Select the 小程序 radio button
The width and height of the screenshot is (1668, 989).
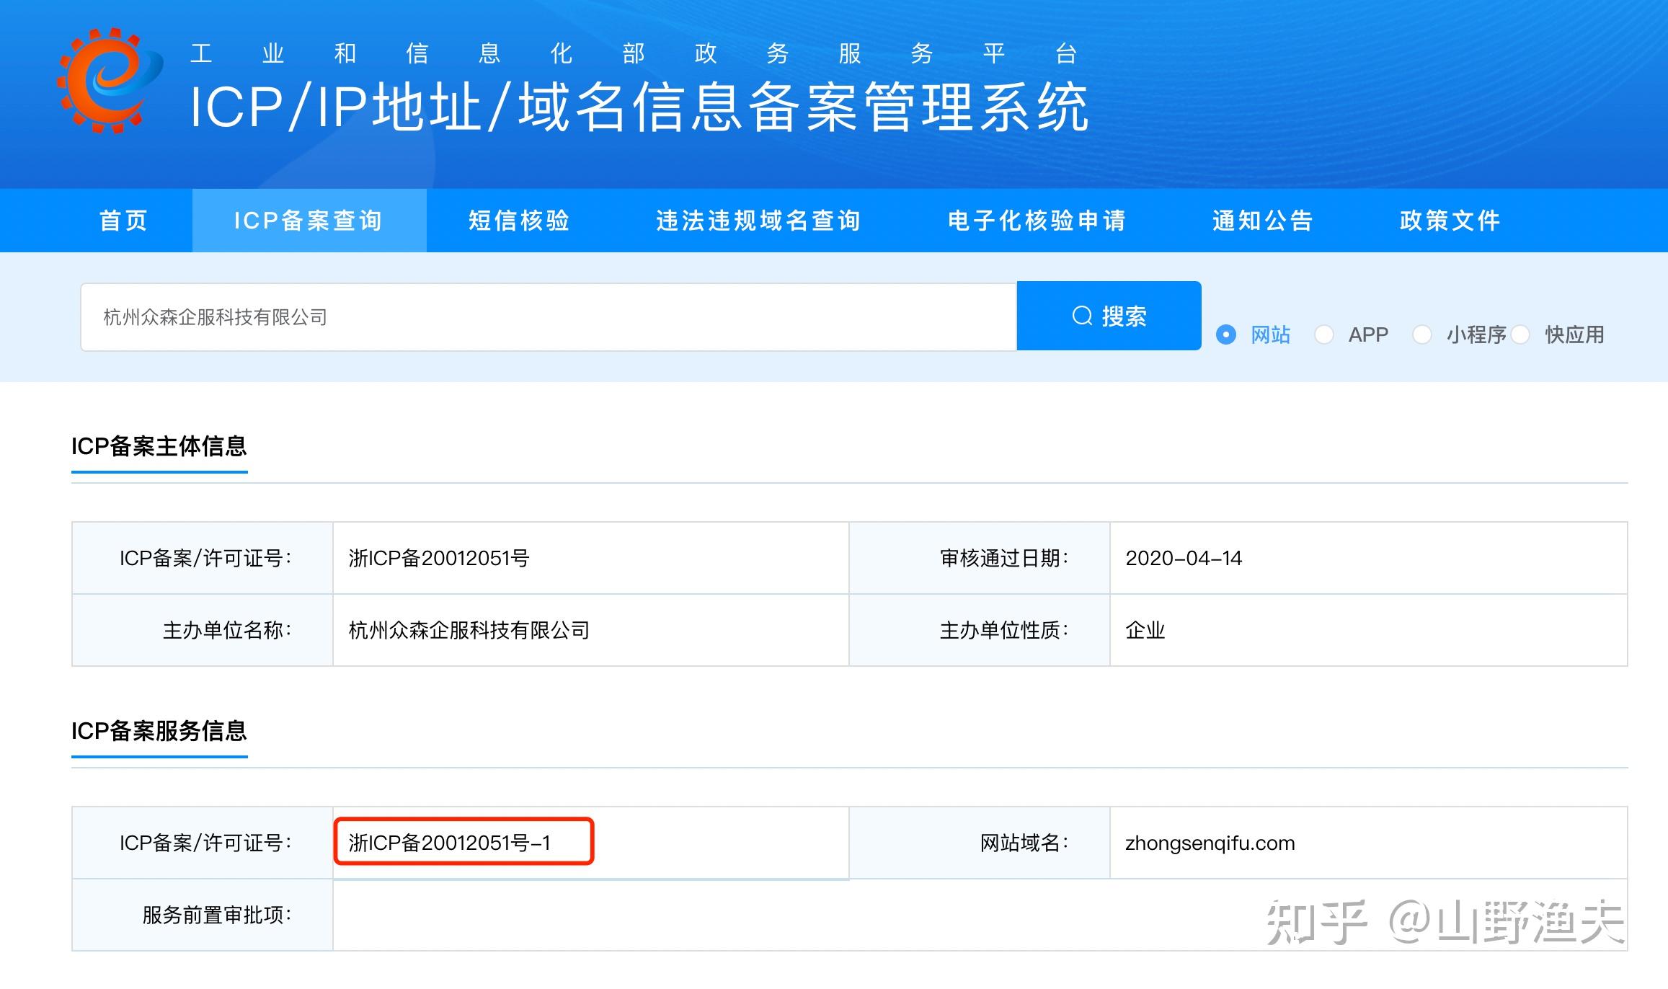point(1422,334)
